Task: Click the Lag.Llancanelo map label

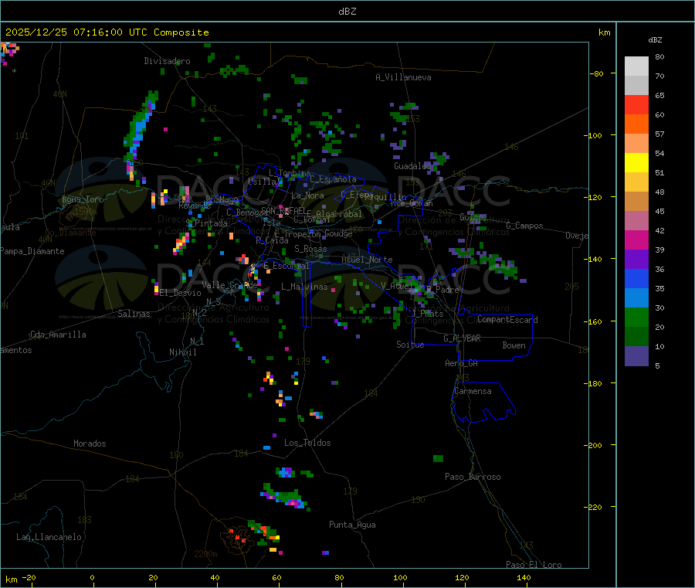Action: click(49, 537)
